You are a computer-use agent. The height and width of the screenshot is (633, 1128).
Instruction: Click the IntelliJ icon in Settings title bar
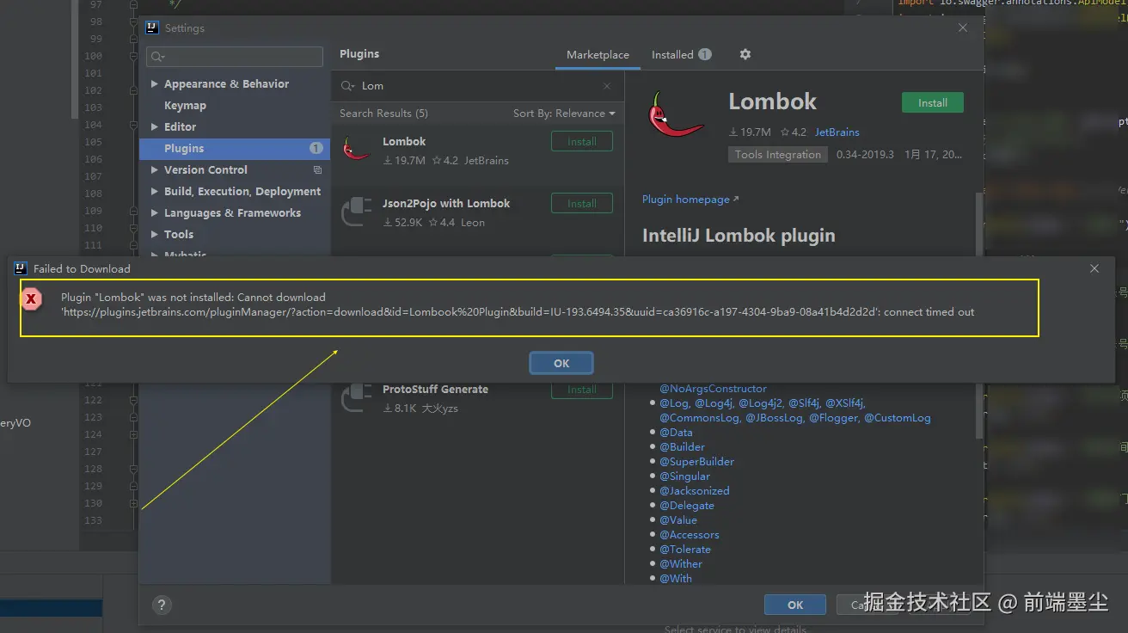pos(152,28)
